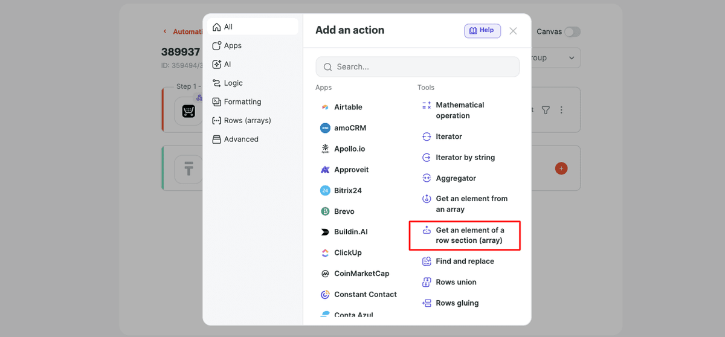Click the Apollo.io app icon

click(x=325, y=149)
